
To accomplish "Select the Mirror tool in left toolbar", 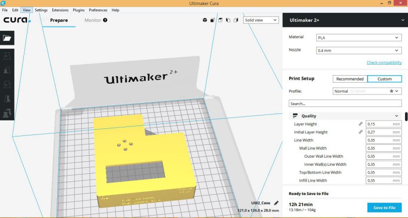I will pyautogui.click(x=7, y=99).
